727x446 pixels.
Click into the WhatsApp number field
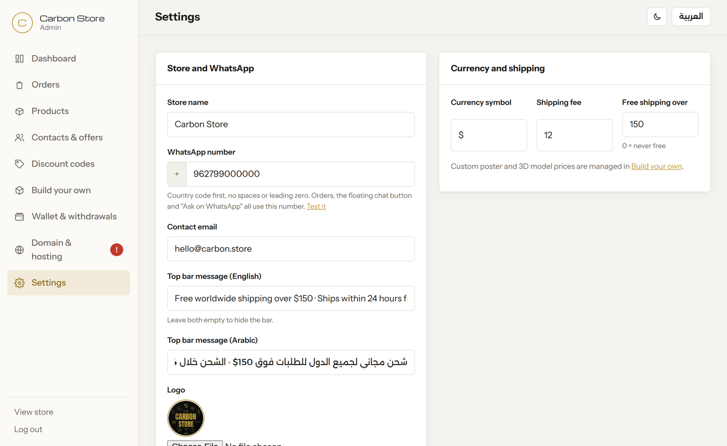coord(300,174)
